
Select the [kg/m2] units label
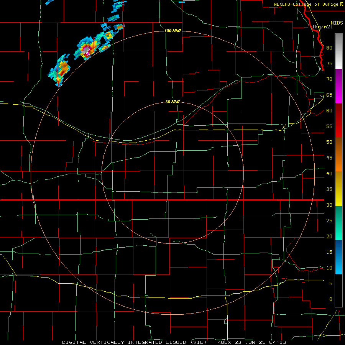(x=322, y=27)
